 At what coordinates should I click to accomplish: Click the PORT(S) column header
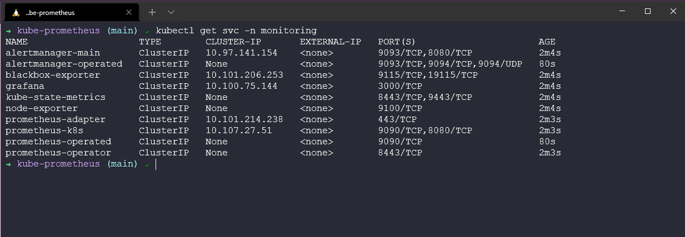tap(397, 42)
